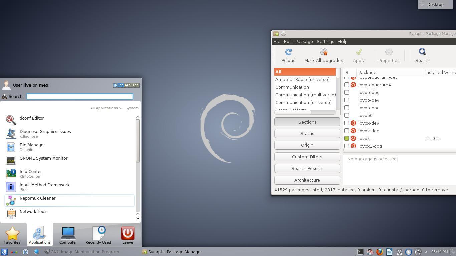Open the Leave tab power icon
The height and width of the screenshot is (256, 456).
click(x=127, y=234)
